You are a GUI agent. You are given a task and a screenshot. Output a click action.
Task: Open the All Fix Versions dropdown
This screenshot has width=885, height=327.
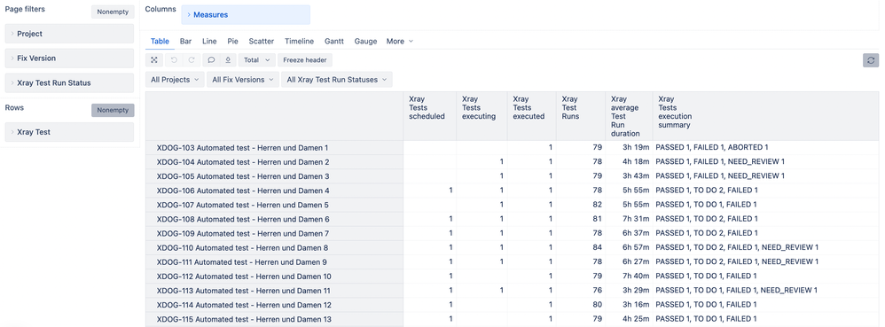coord(243,80)
